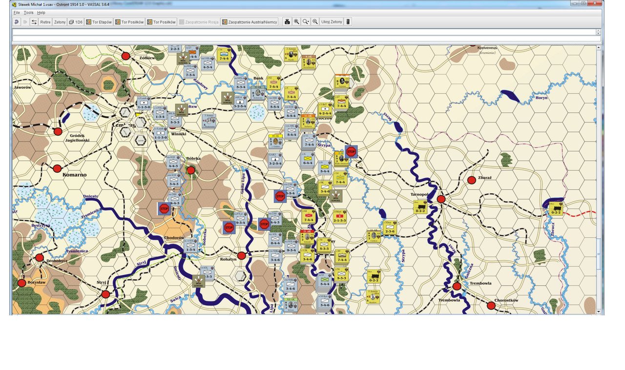The width and height of the screenshot is (625, 370).
Task: Select the 9.AK corps headquarters counter
Action: point(309,62)
